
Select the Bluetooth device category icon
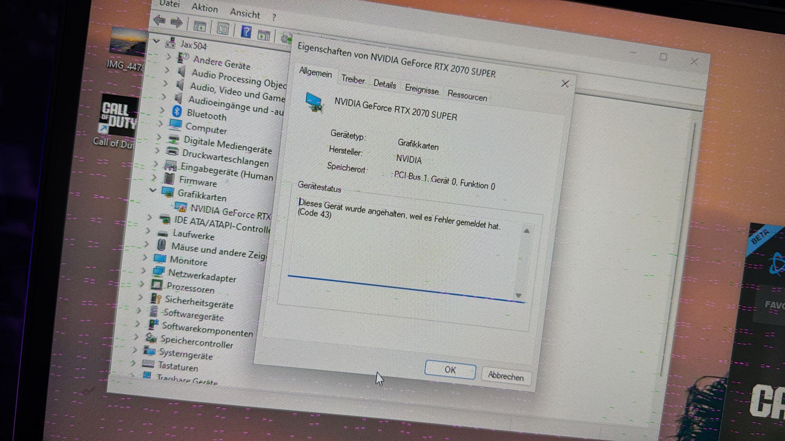pyautogui.click(x=177, y=111)
